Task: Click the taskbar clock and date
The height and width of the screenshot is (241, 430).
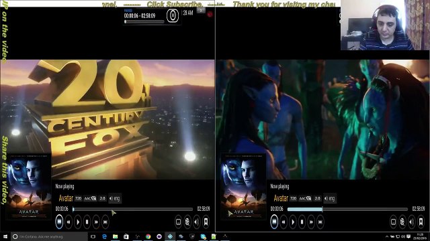Action: coord(420,236)
